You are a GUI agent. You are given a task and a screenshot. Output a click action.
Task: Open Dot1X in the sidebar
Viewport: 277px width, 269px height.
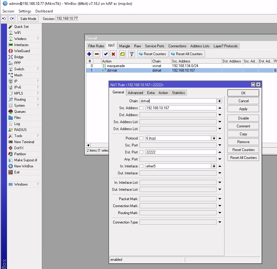[x=19, y=148]
